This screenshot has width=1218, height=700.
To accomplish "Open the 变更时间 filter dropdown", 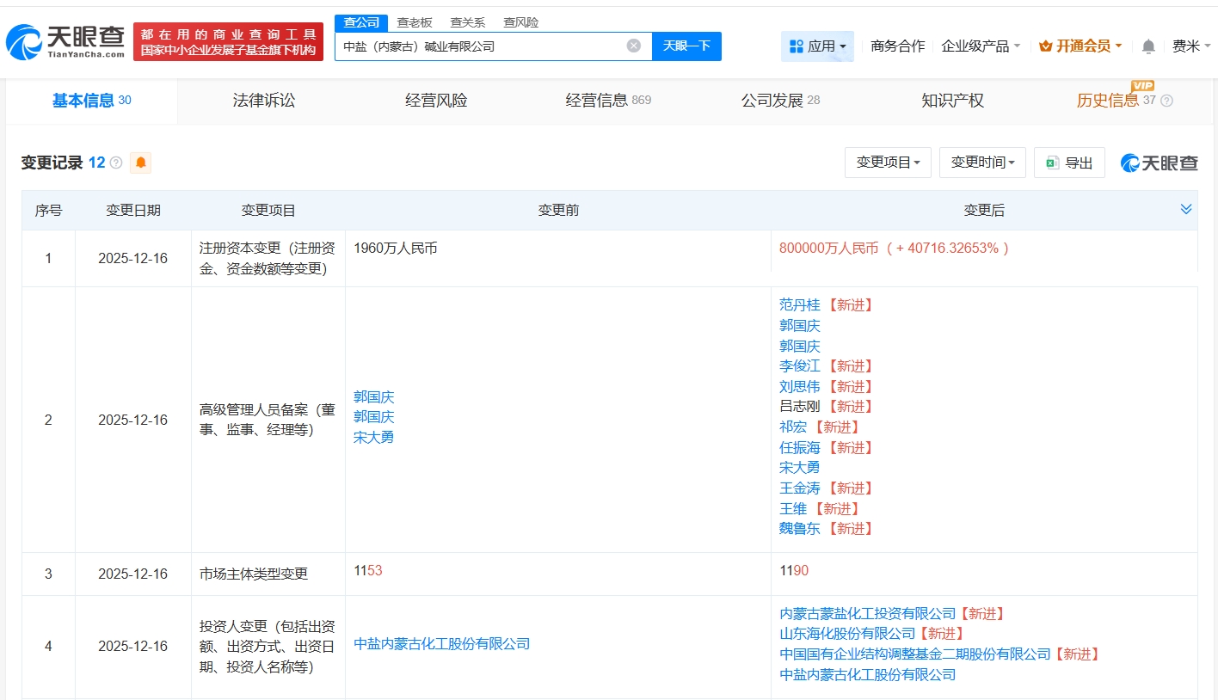I will [x=982, y=163].
